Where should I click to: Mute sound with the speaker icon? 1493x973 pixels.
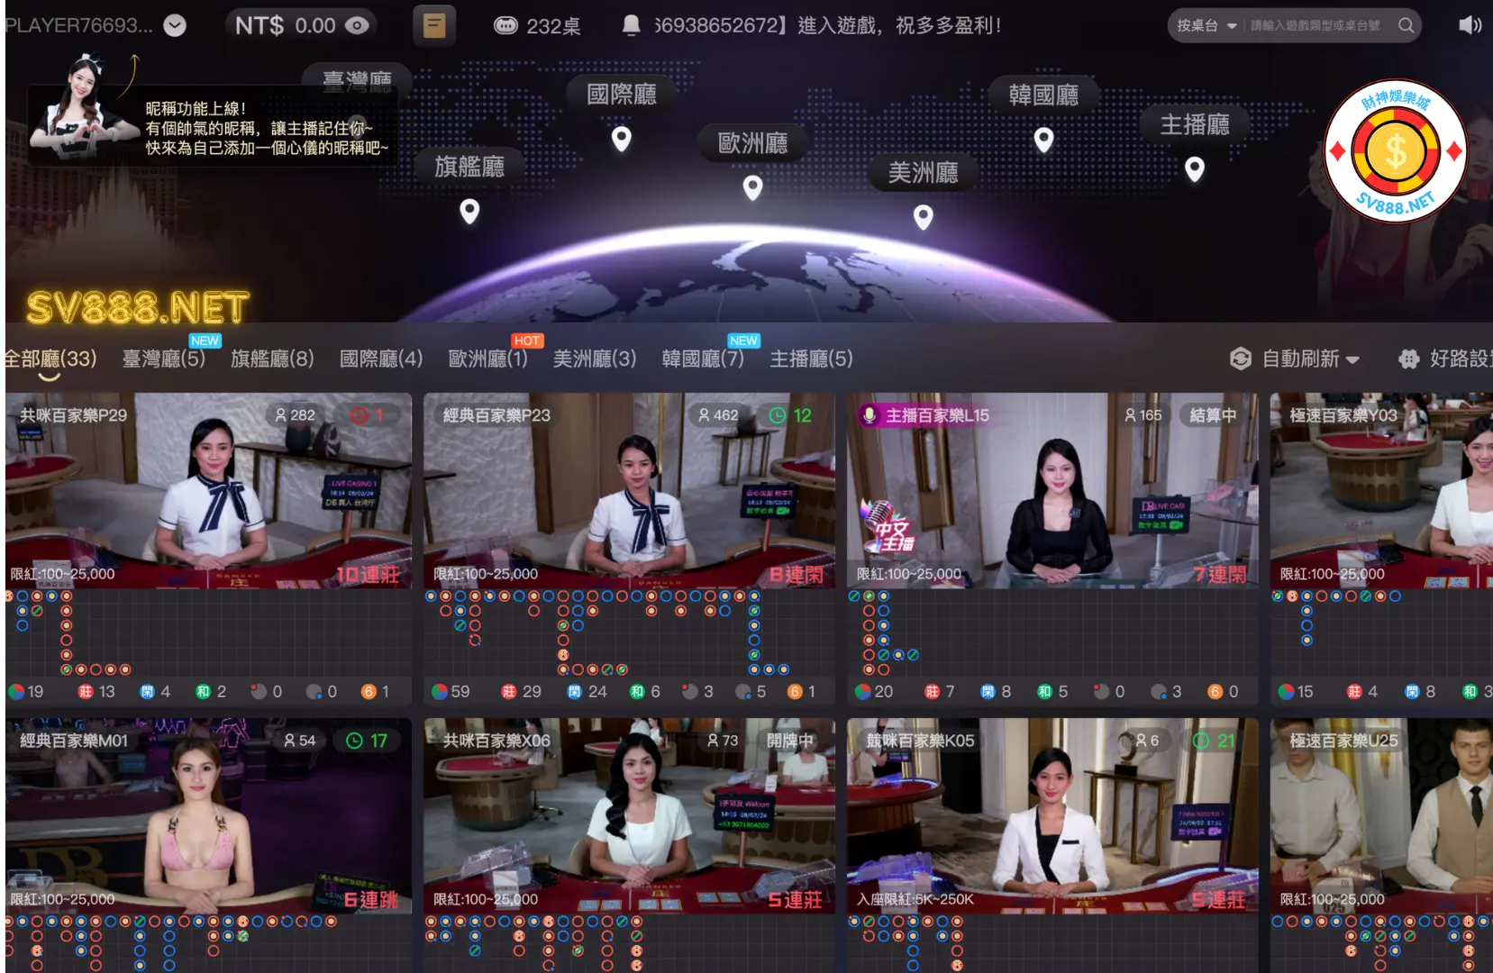point(1470,25)
